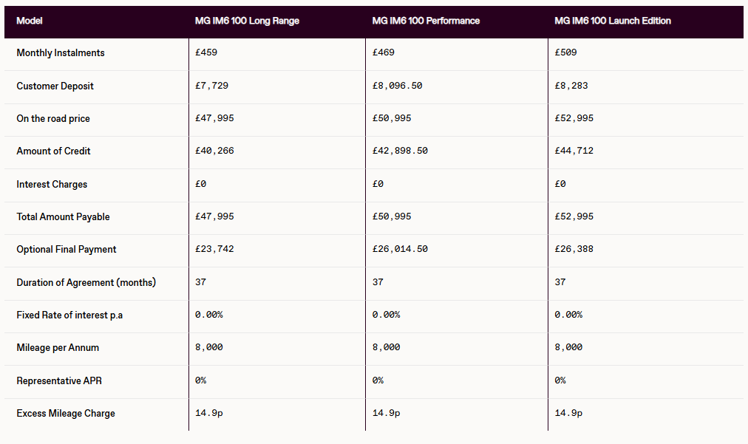This screenshot has height=444, width=748.
Task: Click the MG IM6 100 Launch Edition header
Action: [613, 21]
